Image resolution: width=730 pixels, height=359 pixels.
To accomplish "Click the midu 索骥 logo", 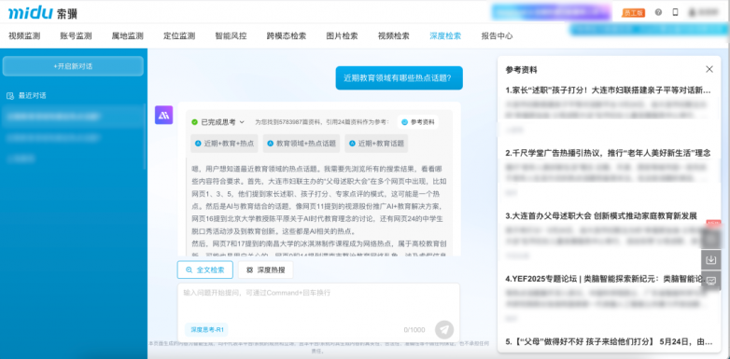I will point(42,12).
